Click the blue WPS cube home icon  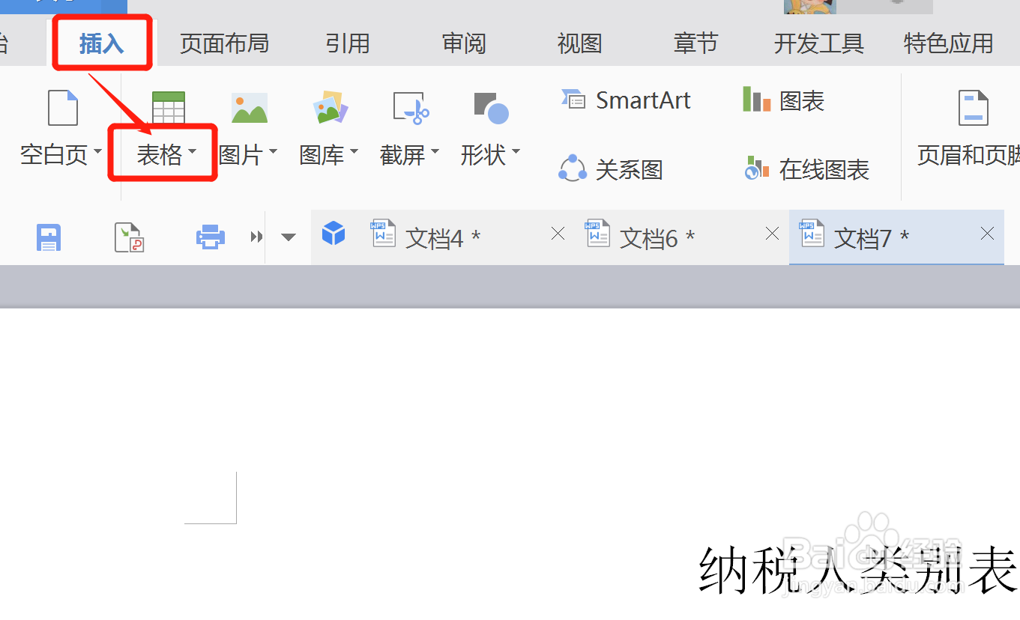(x=334, y=233)
